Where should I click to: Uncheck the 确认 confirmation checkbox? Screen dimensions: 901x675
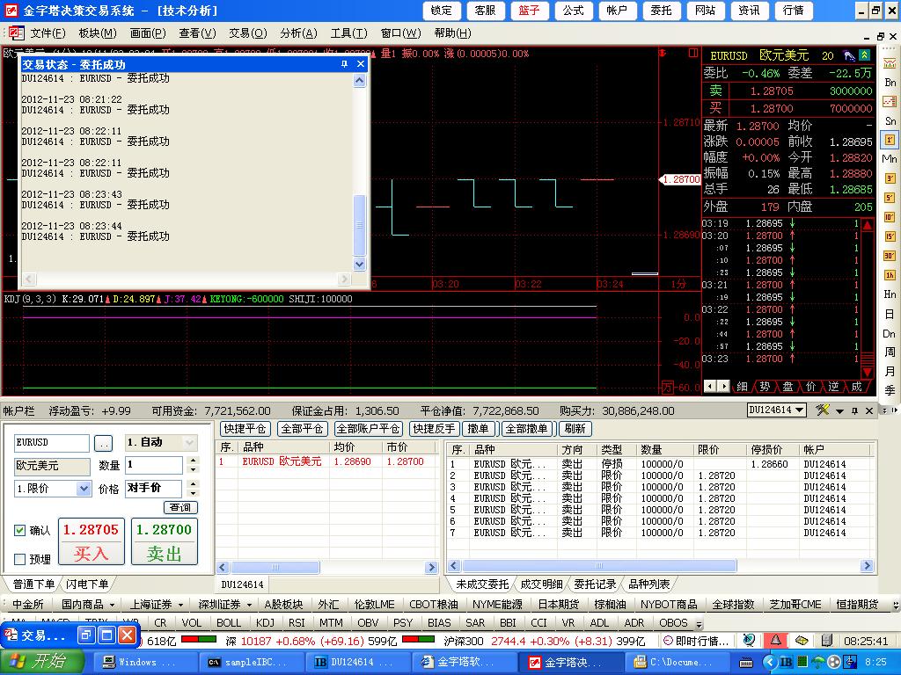(20, 530)
